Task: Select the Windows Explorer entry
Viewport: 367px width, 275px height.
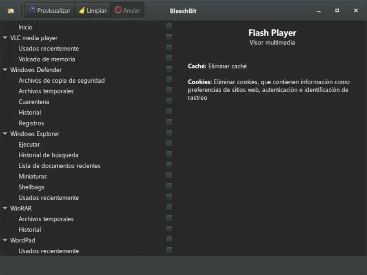Action: tap(35, 134)
